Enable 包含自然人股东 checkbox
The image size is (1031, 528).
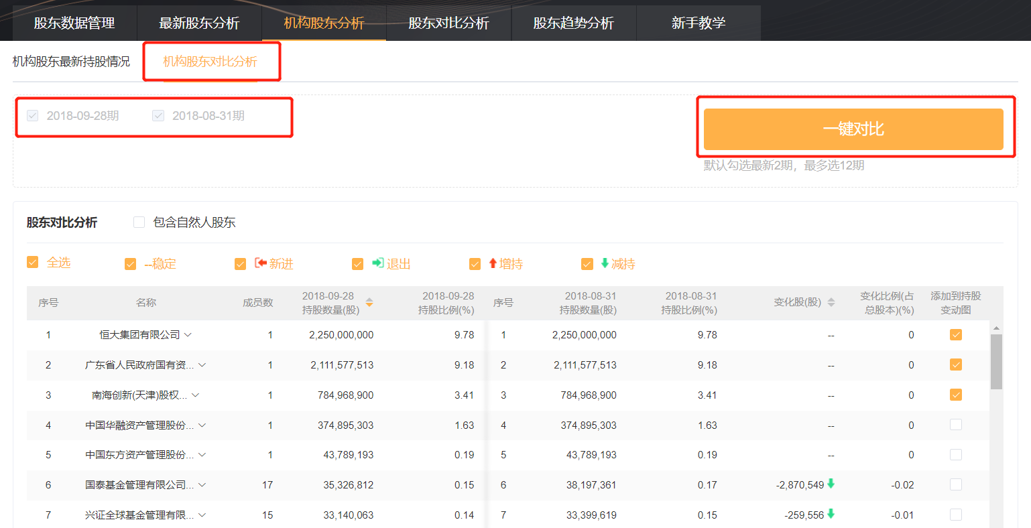[x=139, y=222]
